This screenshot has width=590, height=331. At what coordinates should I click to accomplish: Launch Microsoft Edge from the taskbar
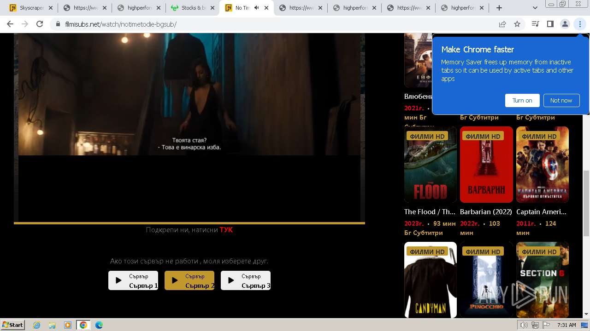tap(99, 325)
